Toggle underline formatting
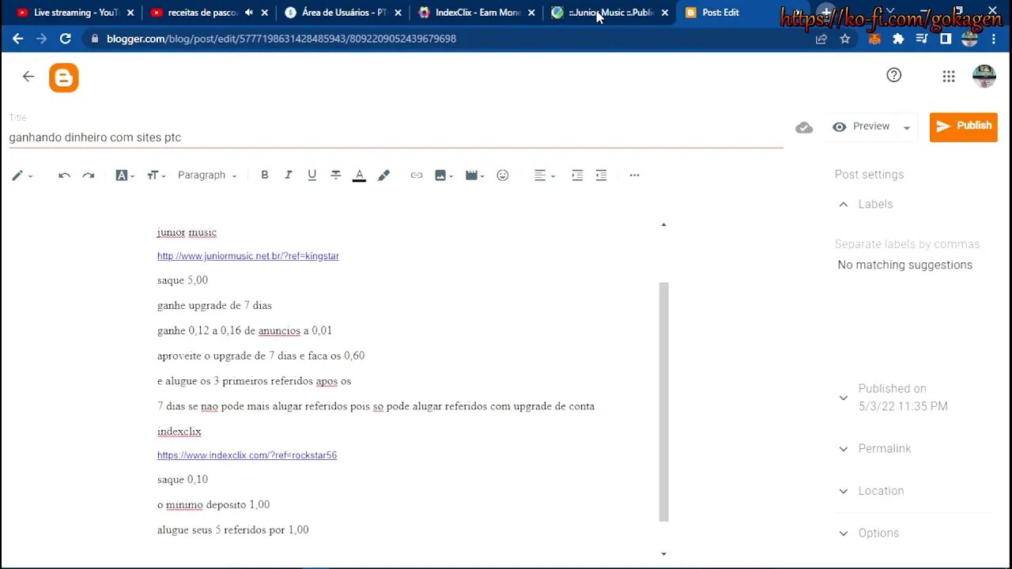The height and width of the screenshot is (569, 1012). pyautogui.click(x=312, y=175)
